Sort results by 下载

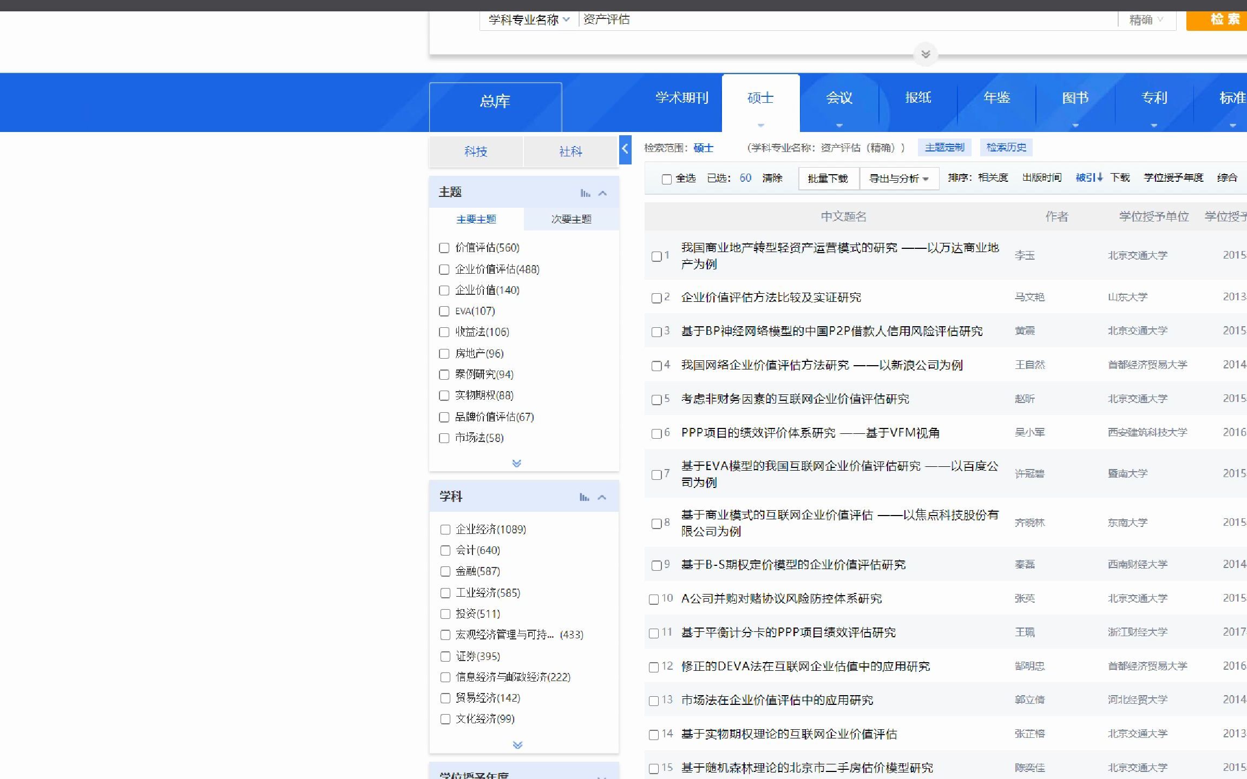(1120, 177)
